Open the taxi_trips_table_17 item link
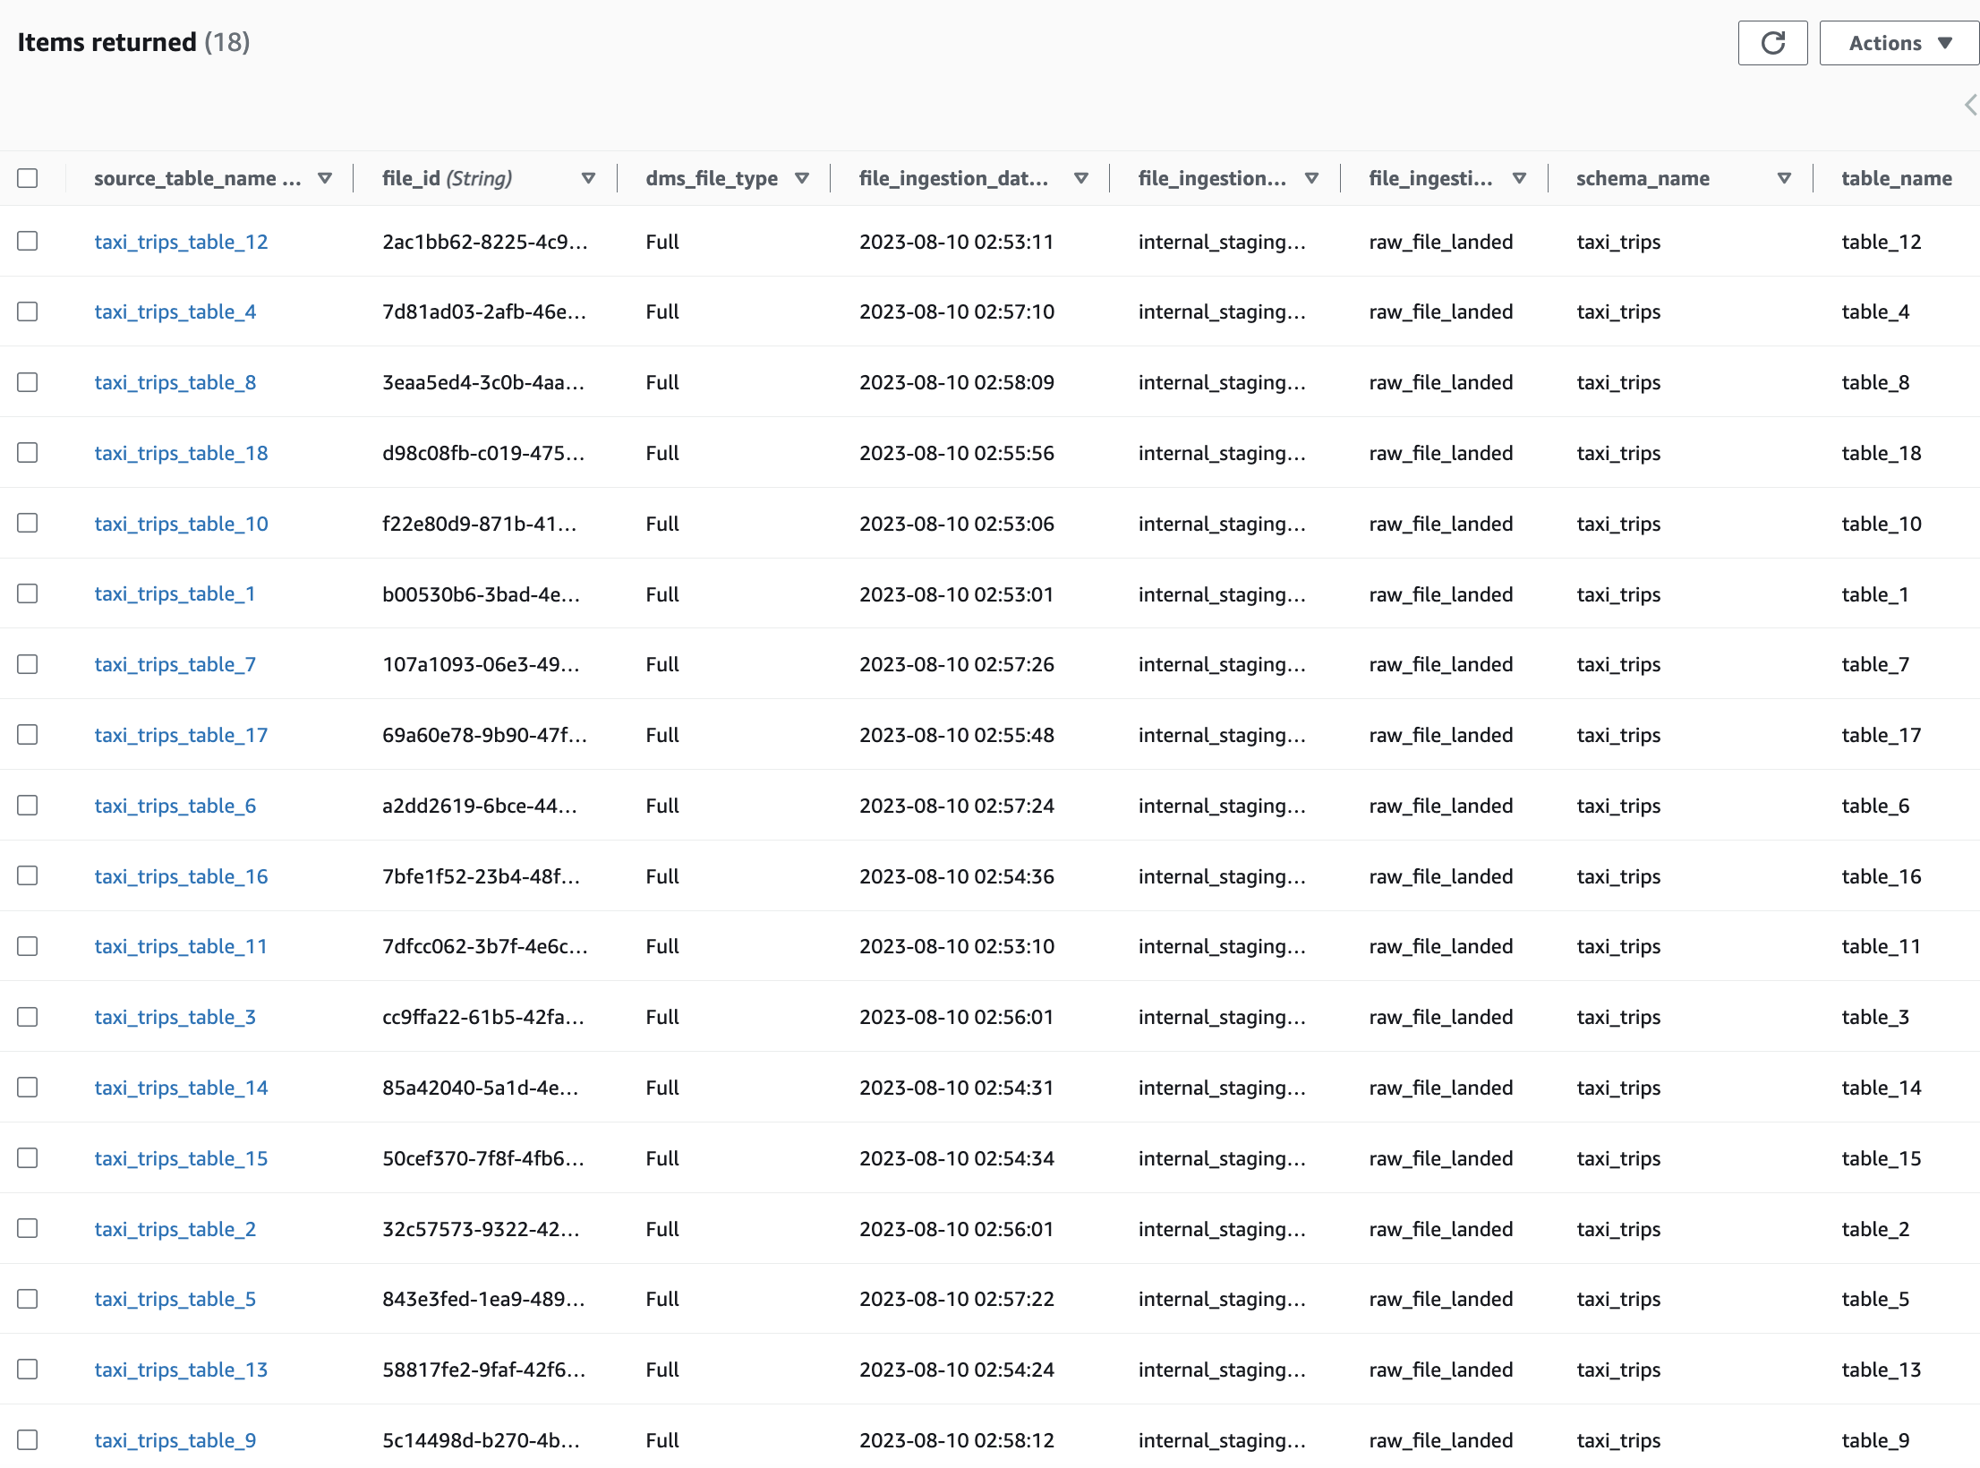 point(181,735)
